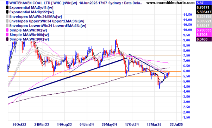
Task: Click the blue 5.87 price value box
Action: 204,3
